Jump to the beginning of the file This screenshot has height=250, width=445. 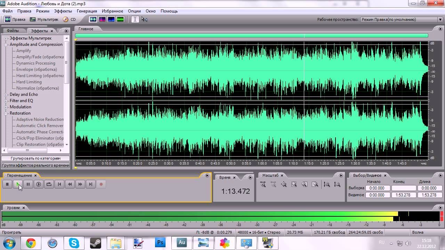tap(59, 184)
